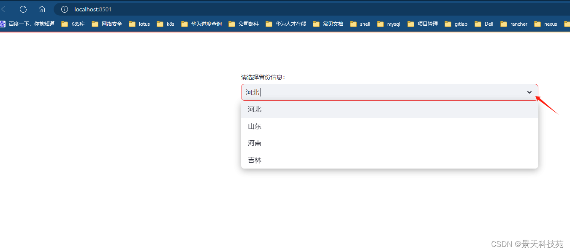Click the province select box showing 河北
The image size is (570, 252).
point(389,92)
